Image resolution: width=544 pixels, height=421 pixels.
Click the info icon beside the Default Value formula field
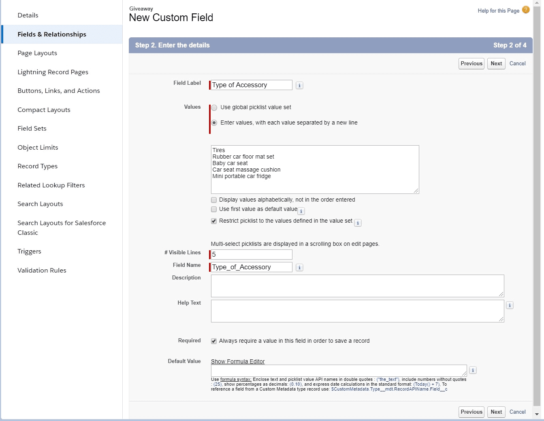click(x=473, y=370)
